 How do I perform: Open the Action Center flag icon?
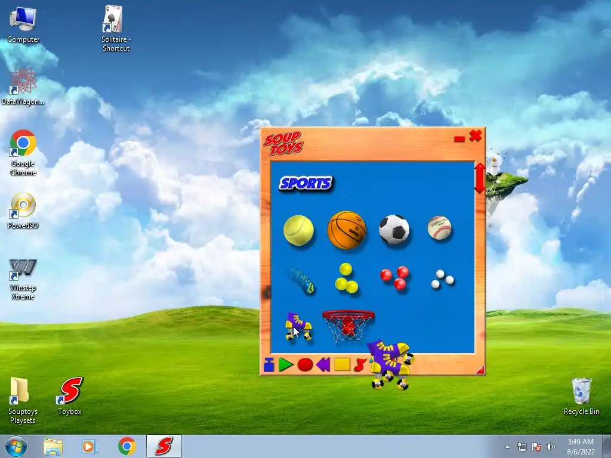coord(536,447)
